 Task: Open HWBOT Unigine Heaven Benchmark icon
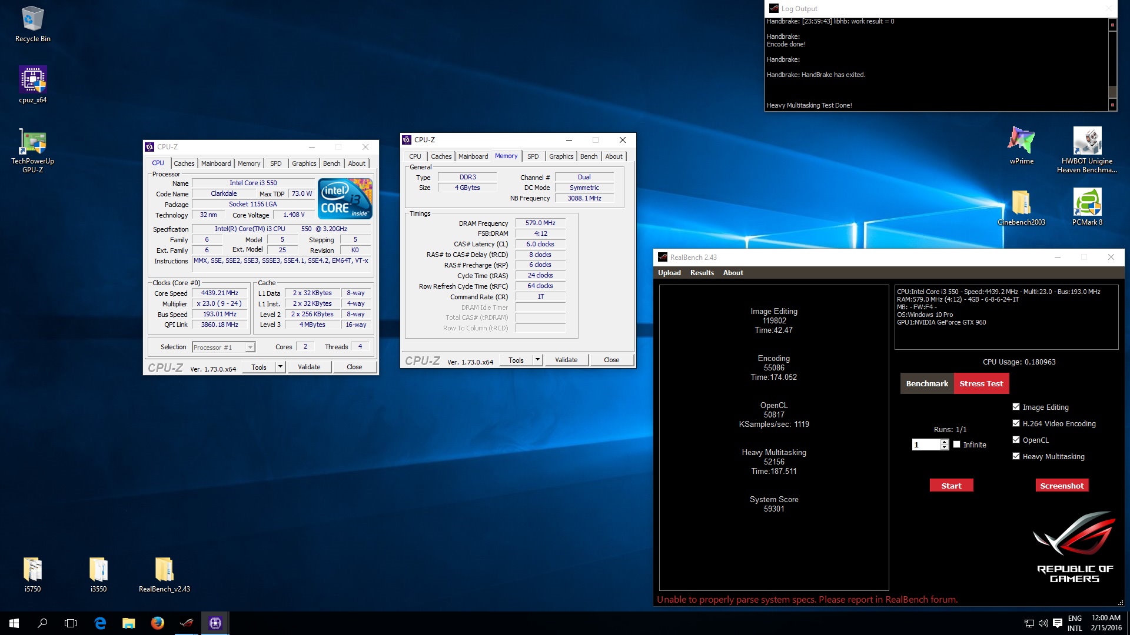(x=1086, y=151)
